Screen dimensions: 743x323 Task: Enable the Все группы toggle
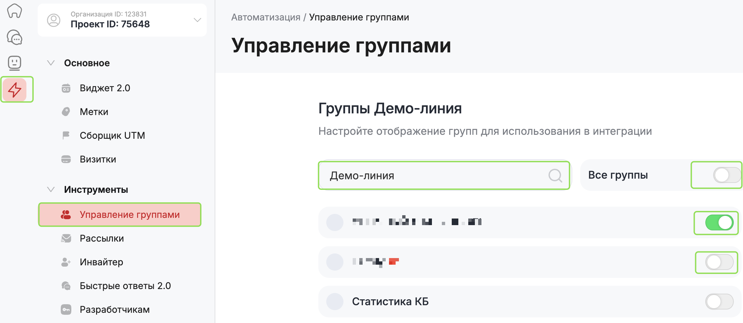(726, 175)
